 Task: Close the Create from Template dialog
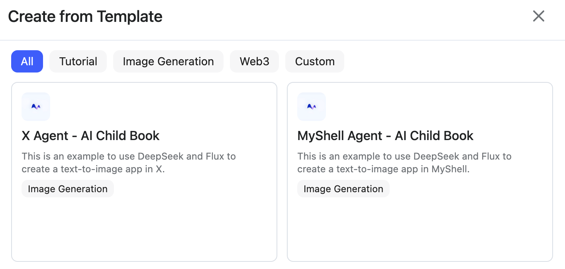[x=538, y=16]
